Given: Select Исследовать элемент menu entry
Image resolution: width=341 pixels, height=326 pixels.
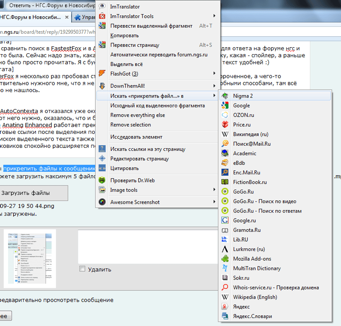Looking at the screenshot, I should 136,137.
